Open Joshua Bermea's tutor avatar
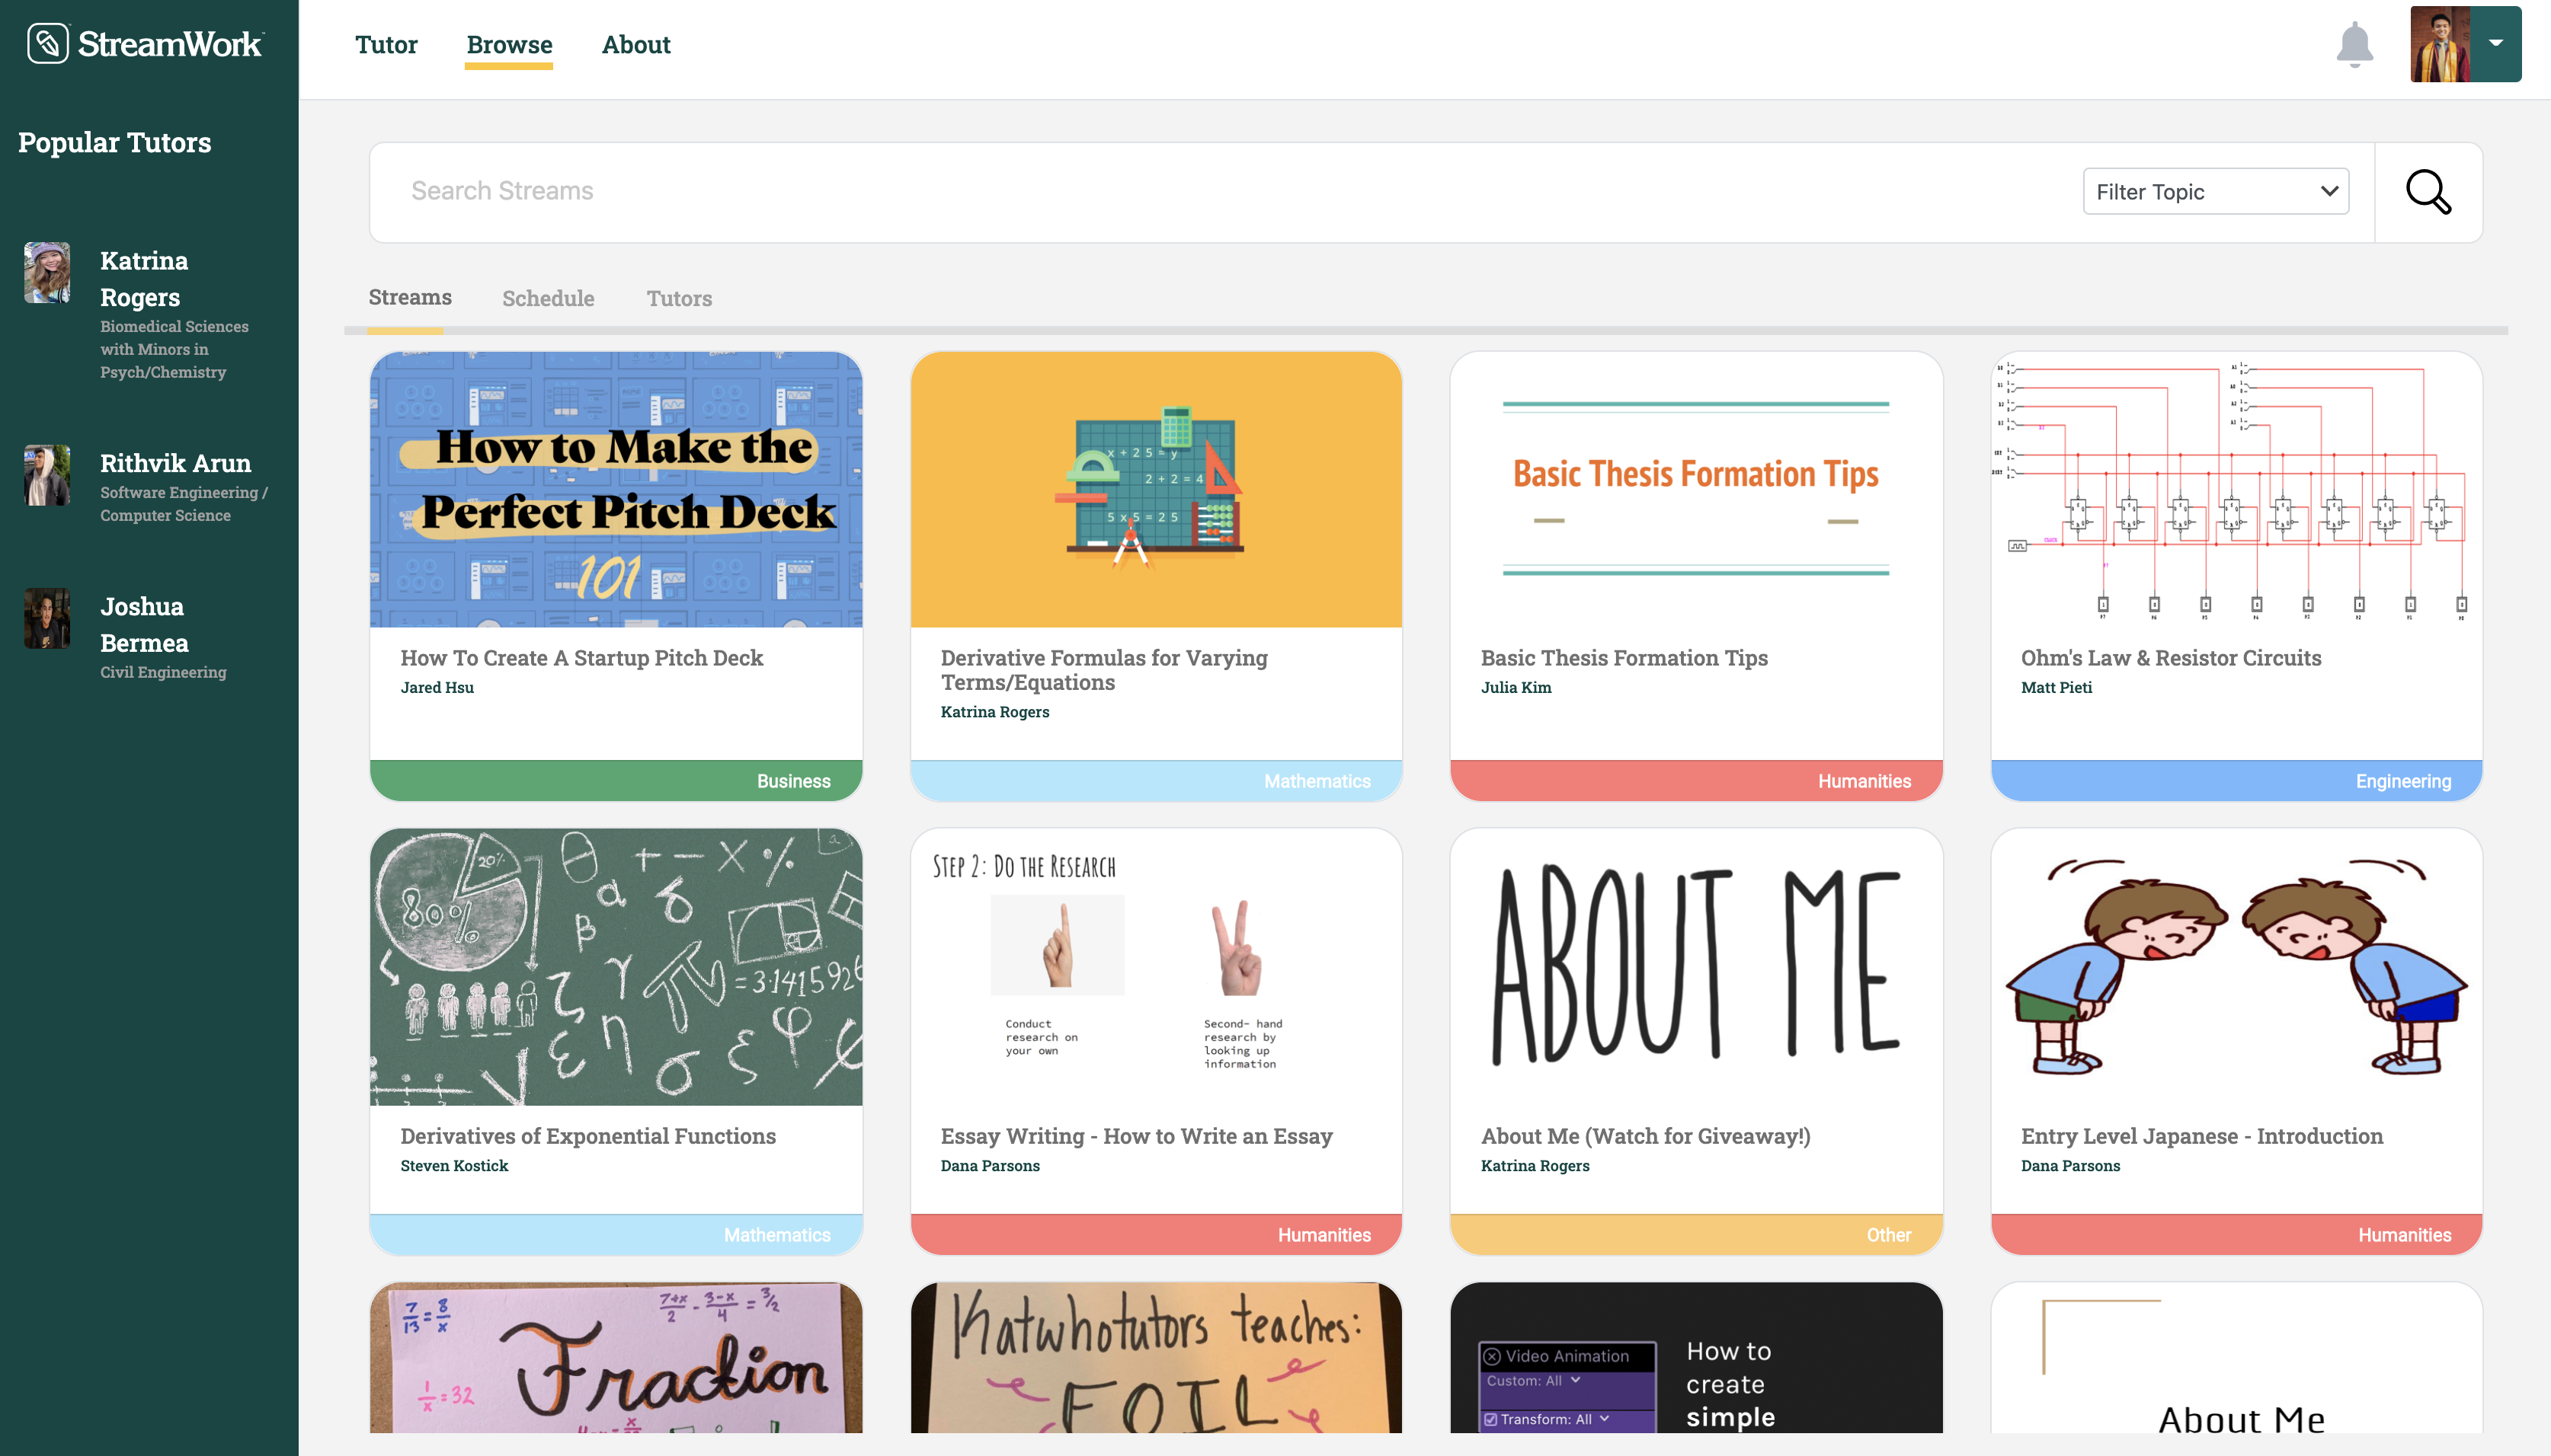The height and width of the screenshot is (1456, 2551). click(47, 618)
